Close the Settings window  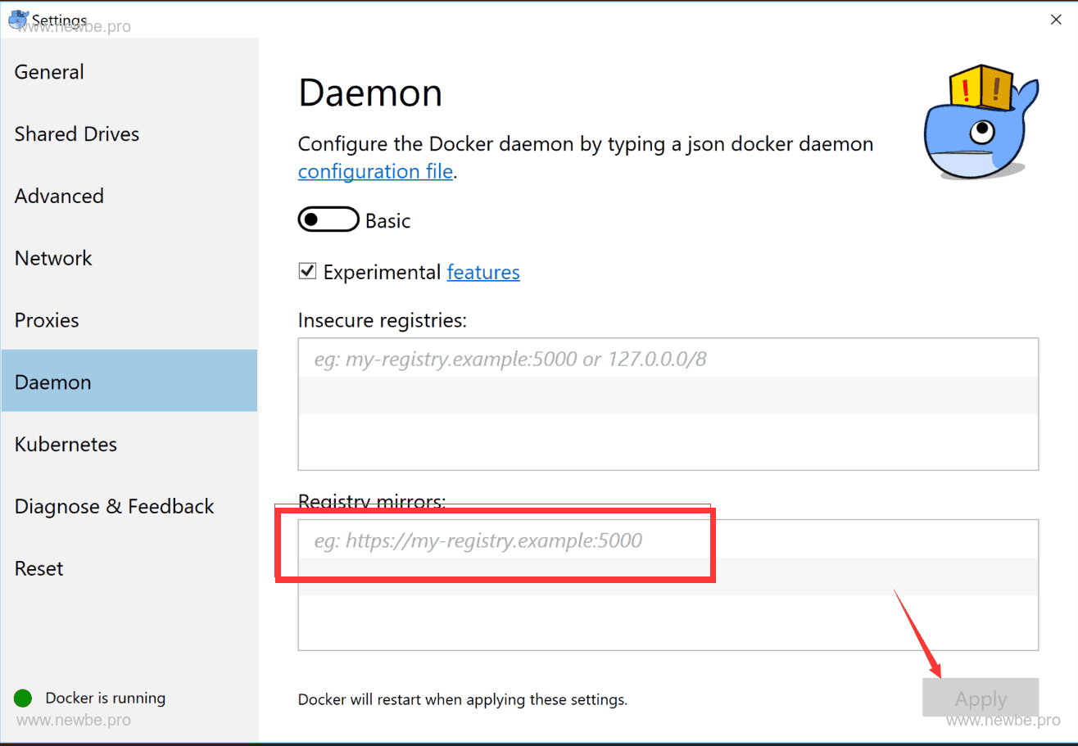pyautogui.click(x=1056, y=20)
